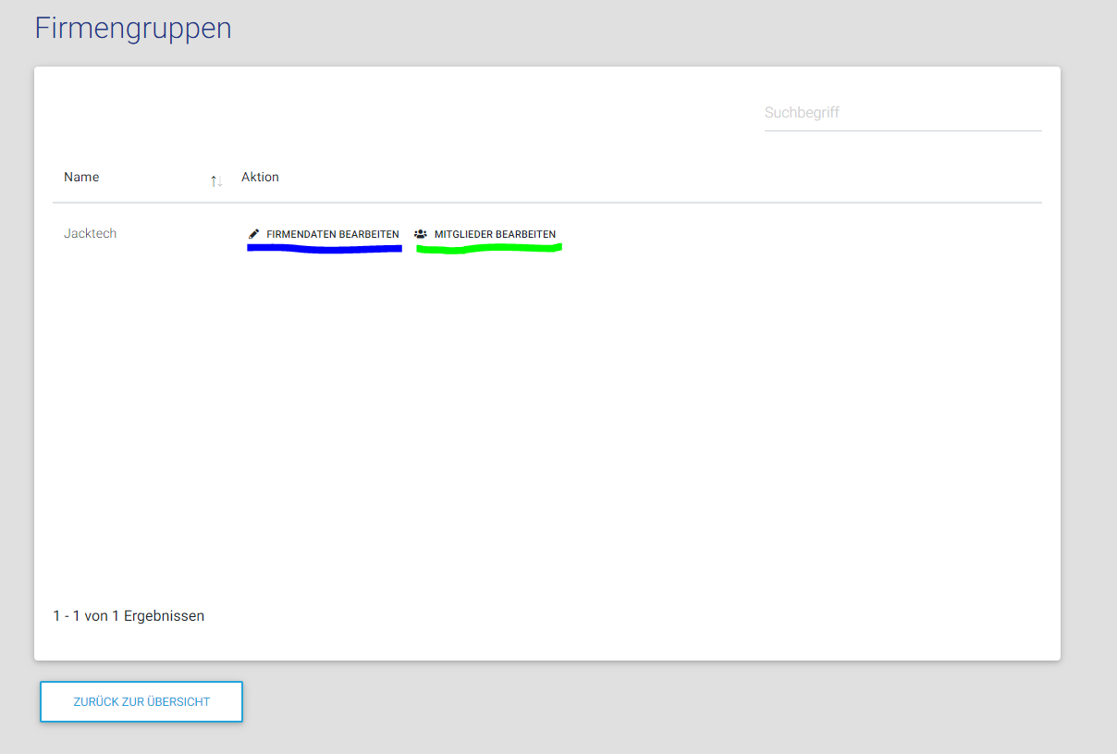The image size is (1117, 754).
Task: Click the Aktion column header
Action: point(260,177)
